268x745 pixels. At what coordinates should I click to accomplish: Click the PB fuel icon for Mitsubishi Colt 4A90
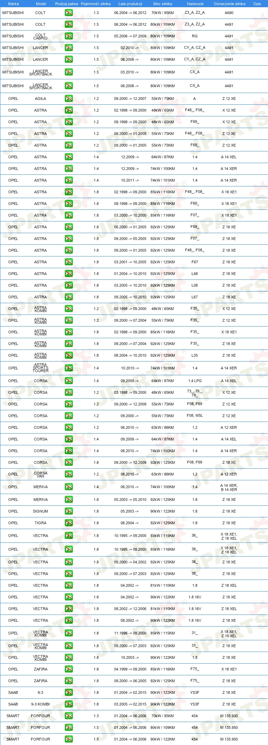(x=69, y=13)
